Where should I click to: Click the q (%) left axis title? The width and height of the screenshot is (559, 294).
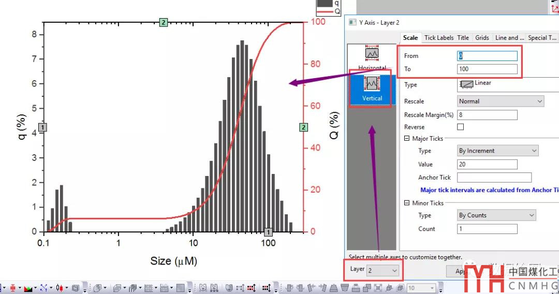pyautogui.click(x=22, y=127)
